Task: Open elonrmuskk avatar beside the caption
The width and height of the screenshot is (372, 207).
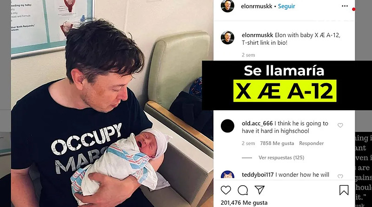Action: coord(227,38)
